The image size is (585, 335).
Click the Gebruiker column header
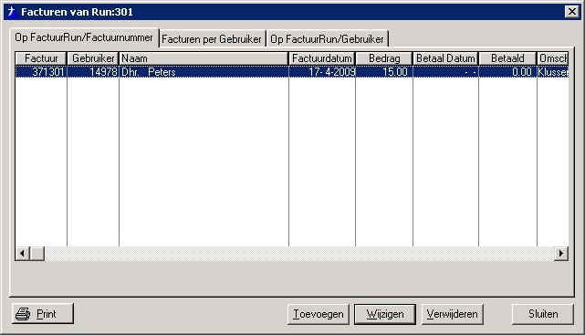[x=93, y=58]
